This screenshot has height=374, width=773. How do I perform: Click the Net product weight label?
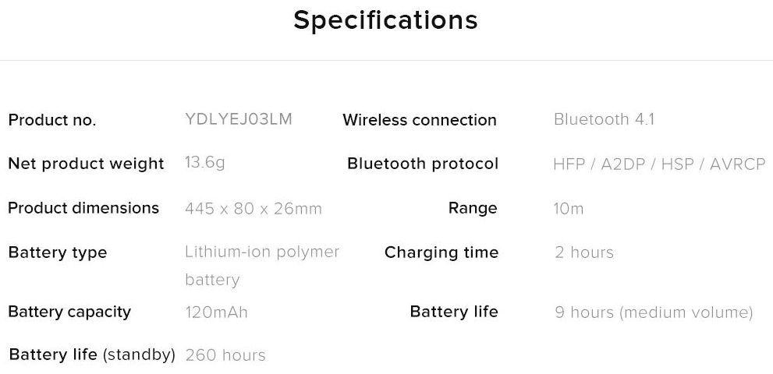click(x=86, y=164)
